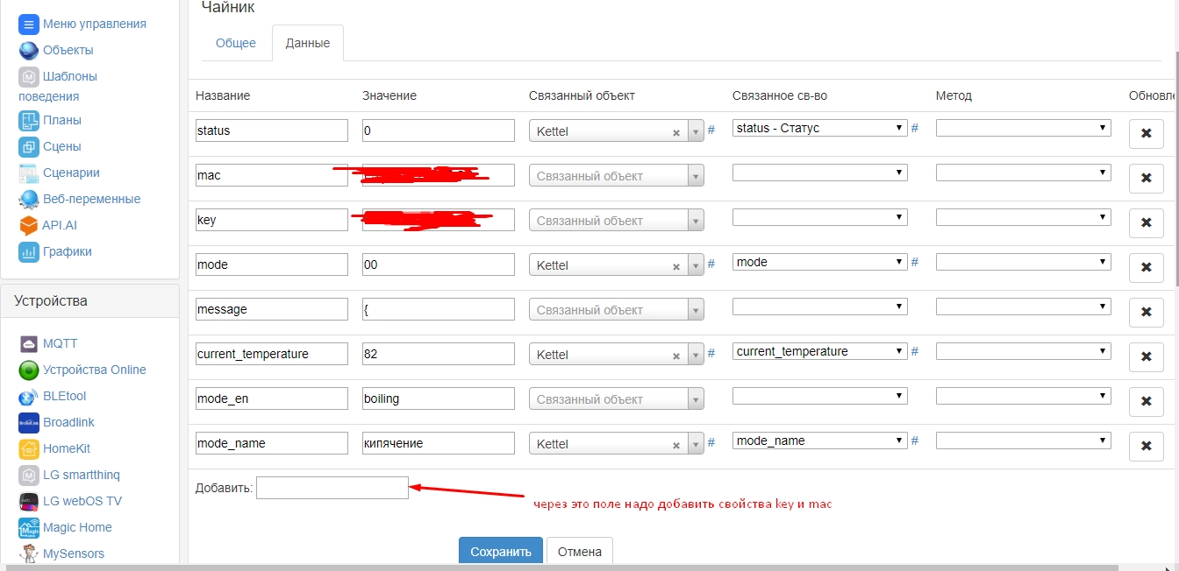
Task: Click the Сценарии icon
Action: (29, 173)
